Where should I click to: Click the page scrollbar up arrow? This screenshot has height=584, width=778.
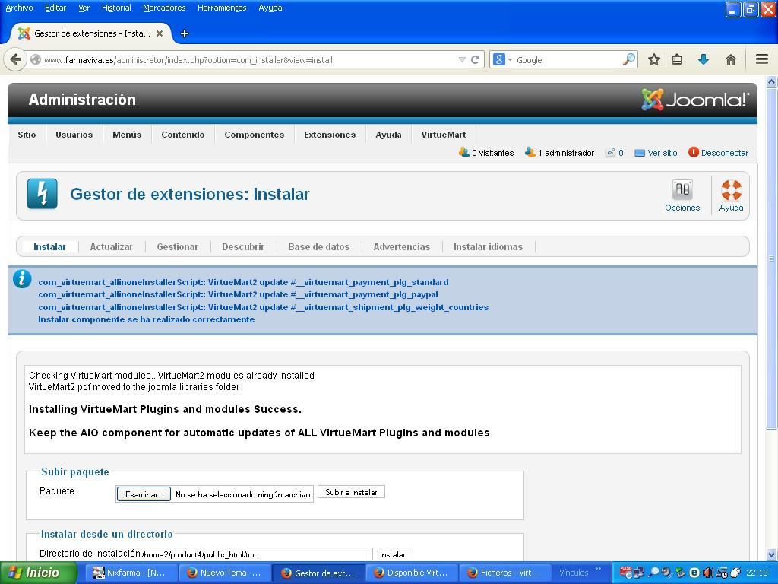[x=772, y=82]
